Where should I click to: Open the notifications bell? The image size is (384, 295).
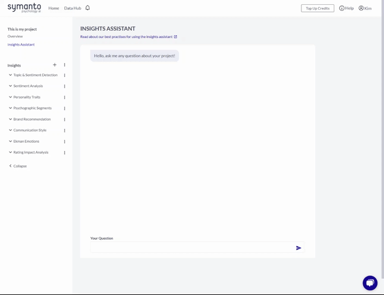[87, 8]
